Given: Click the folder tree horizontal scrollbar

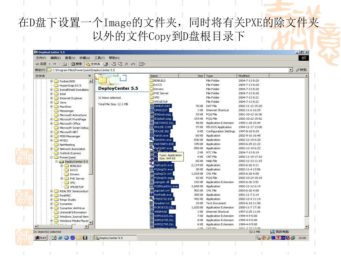Looking at the screenshot, I should [61, 227].
